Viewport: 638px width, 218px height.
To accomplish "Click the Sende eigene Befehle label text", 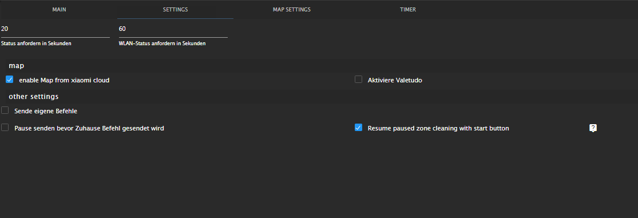I will [46, 110].
